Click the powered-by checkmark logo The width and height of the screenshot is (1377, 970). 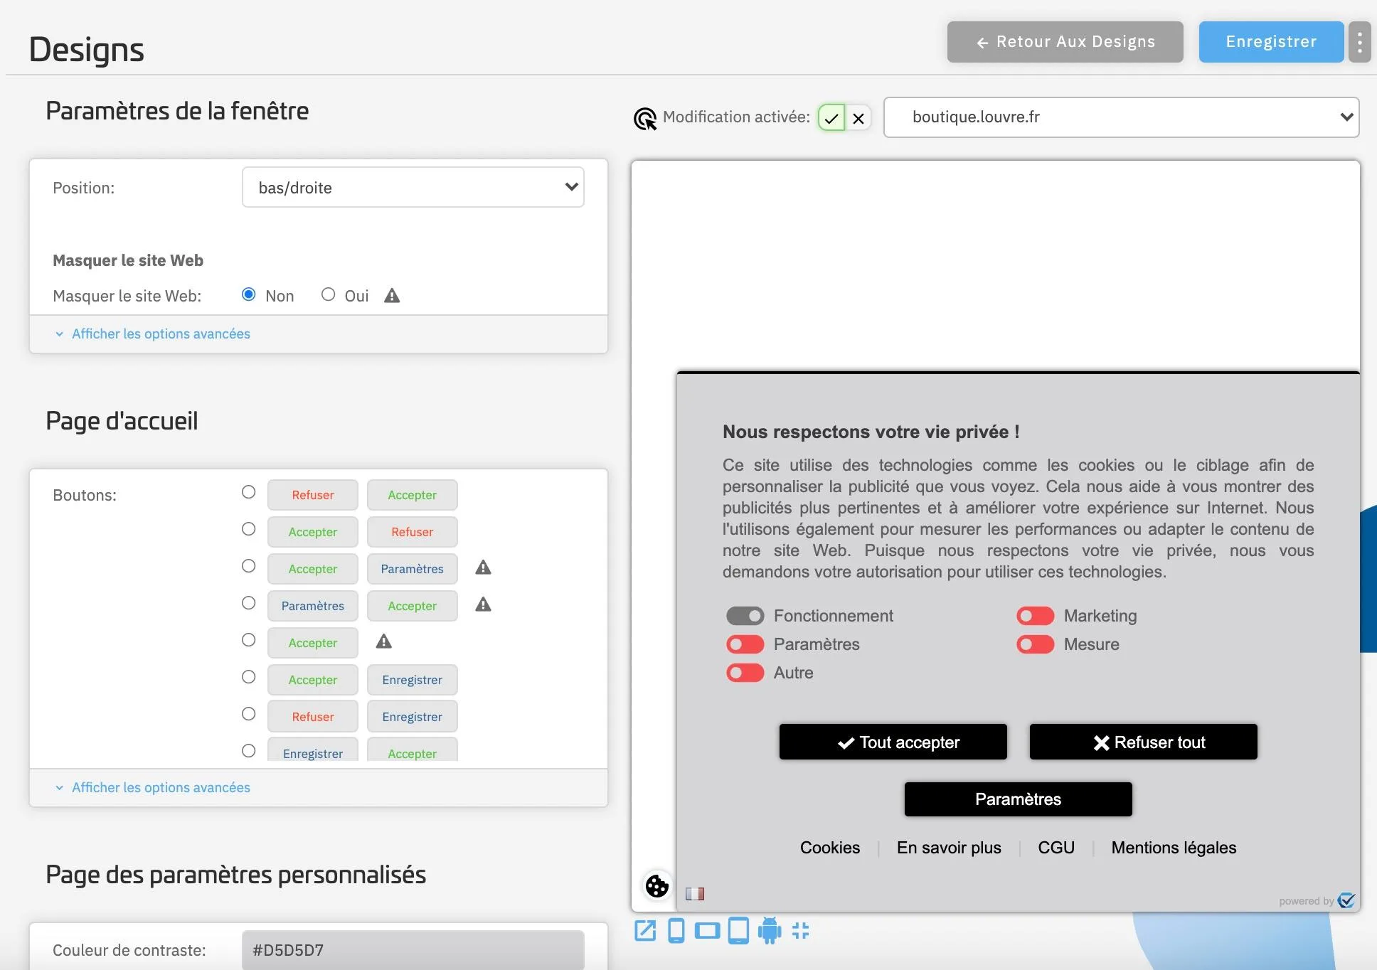[1346, 900]
